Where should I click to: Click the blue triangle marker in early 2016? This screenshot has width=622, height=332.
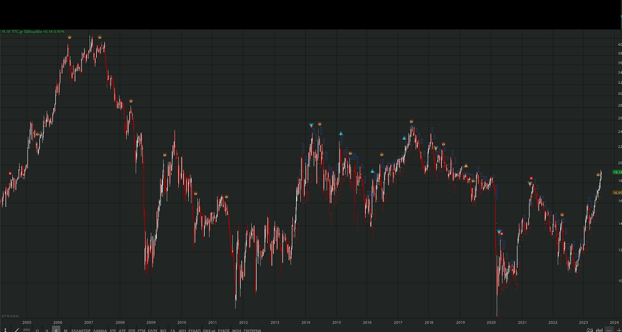click(373, 172)
